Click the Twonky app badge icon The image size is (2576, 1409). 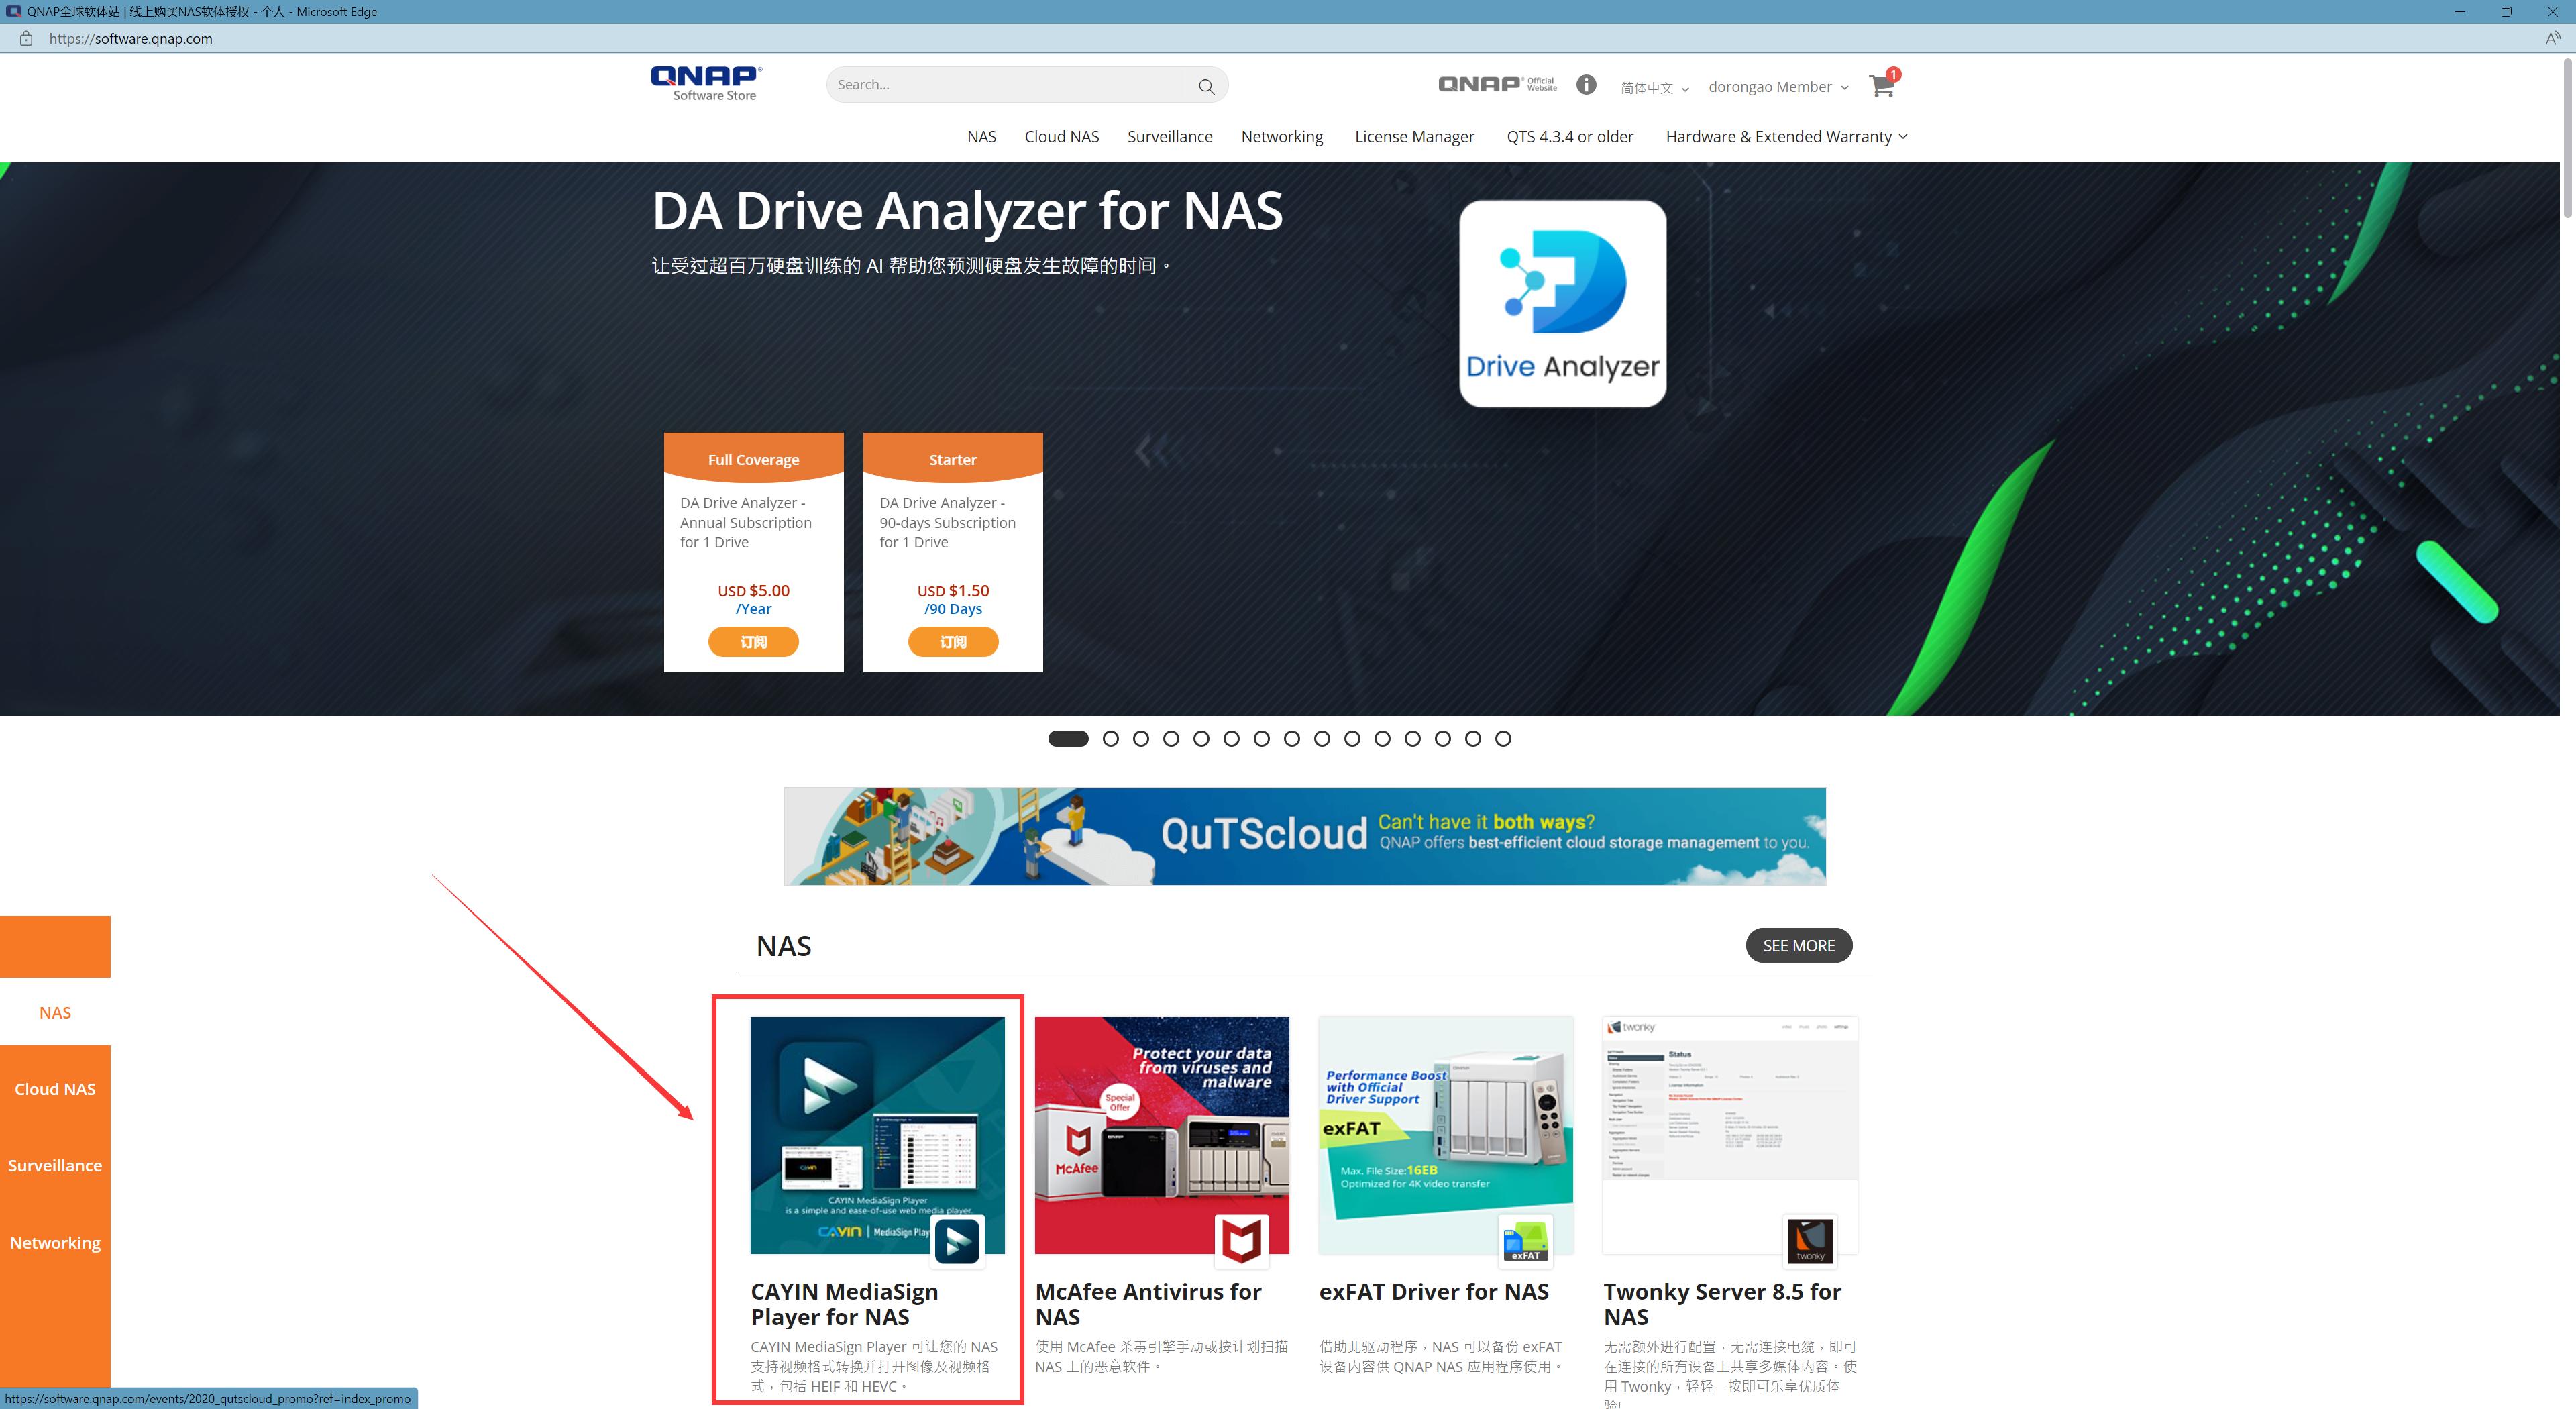pos(1810,1241)
